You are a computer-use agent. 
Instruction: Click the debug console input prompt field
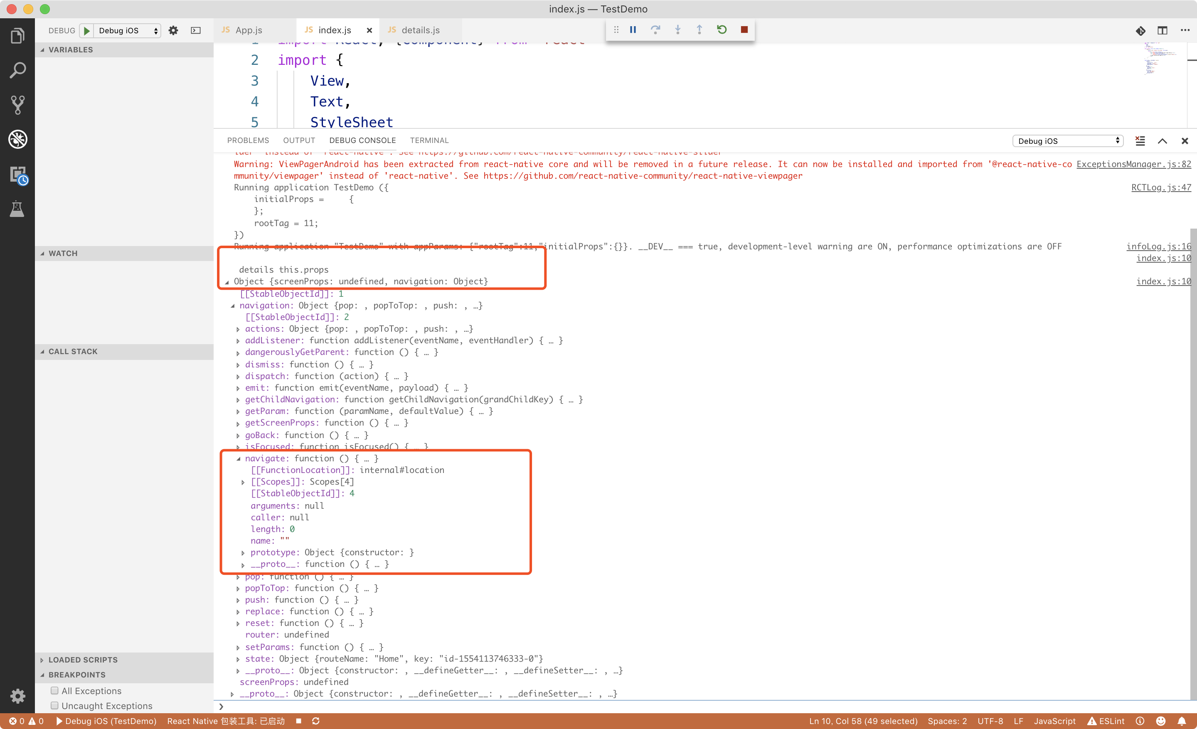(704, 707)
